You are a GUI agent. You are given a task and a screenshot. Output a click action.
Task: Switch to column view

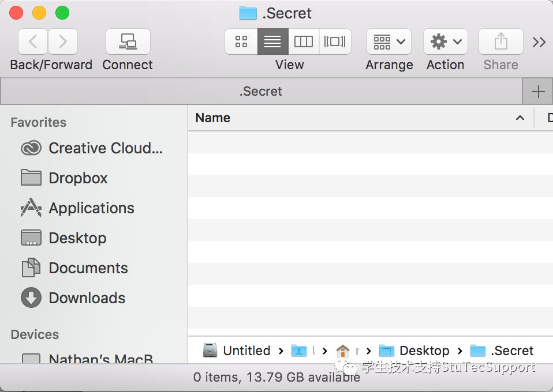coord(304,42)
